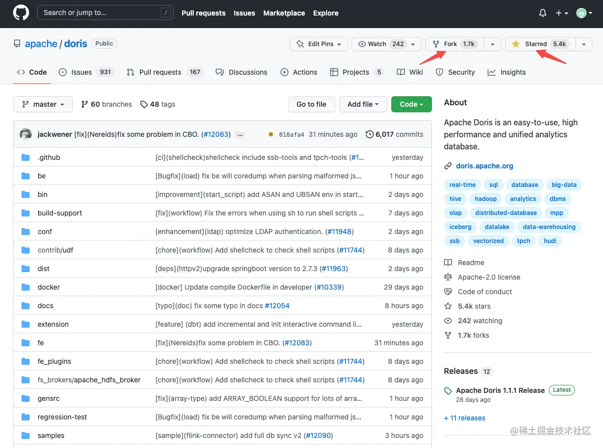The image size is (603, 448).
Task: Switch to the Code tab
Action: [32, 72]
